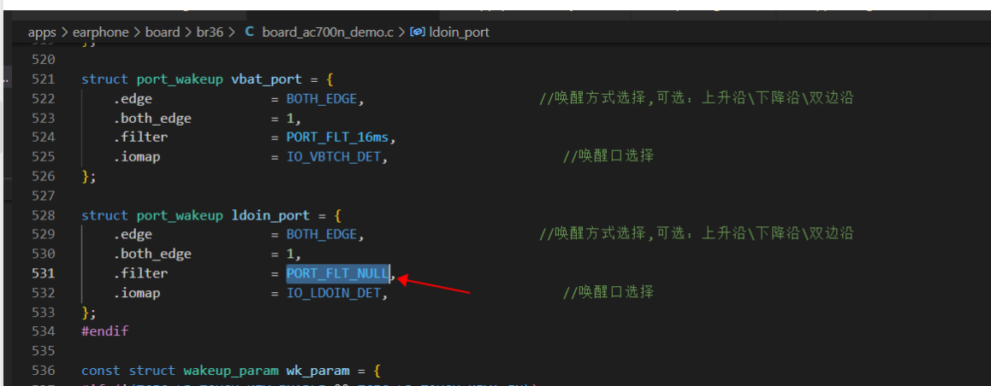Viewport: 991px width, 386px height.
Task: Click the highlighted 'PORT_FLT_NULL' value
Action: point(337,273)
